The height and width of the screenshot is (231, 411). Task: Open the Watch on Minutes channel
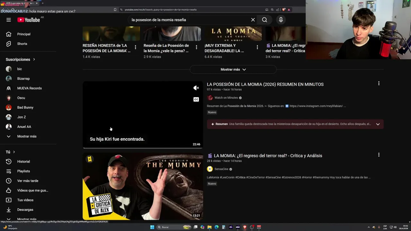click(226, 98)
